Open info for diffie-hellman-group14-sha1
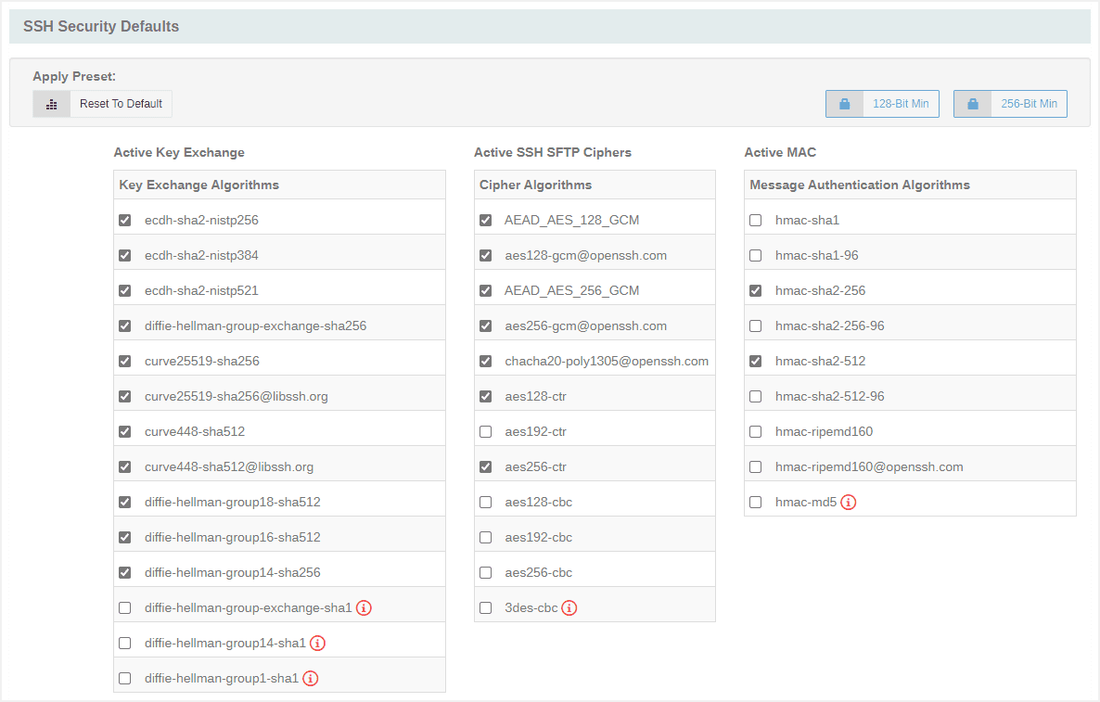This screenshot has height=702, width=1100. (x=317, y=643)
